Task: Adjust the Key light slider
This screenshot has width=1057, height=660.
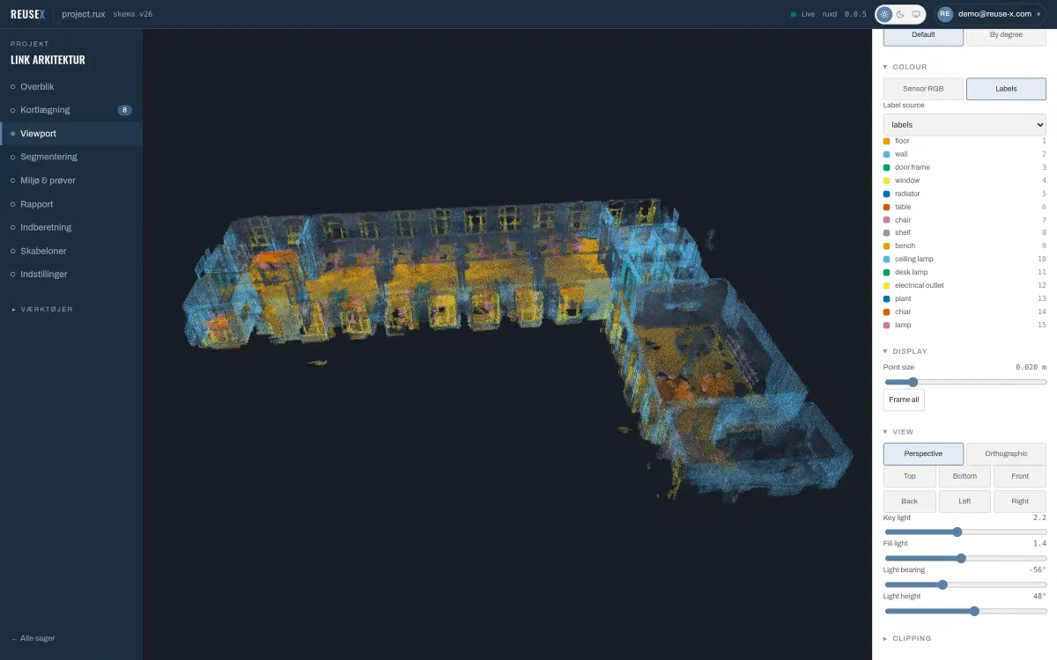Action: click(965, 532)
